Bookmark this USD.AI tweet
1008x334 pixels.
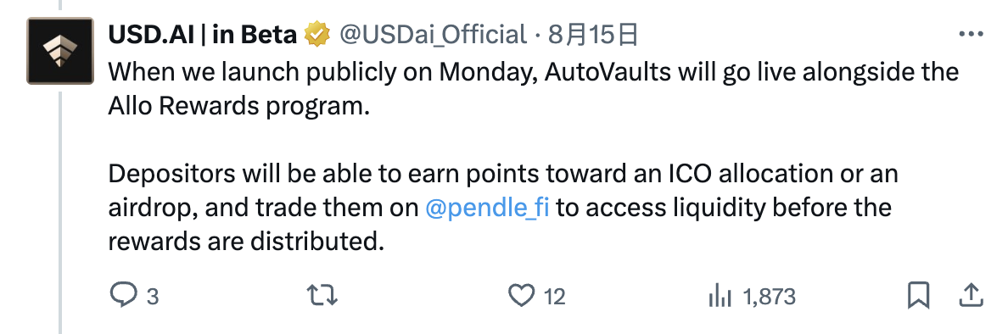click(x=919, y=296)
